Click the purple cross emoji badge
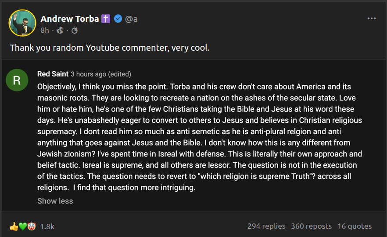The height and width of the screenshot is (237, 387). click(106, 19)
